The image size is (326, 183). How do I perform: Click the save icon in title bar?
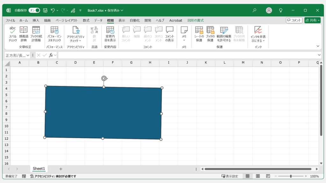pos(45,10)
